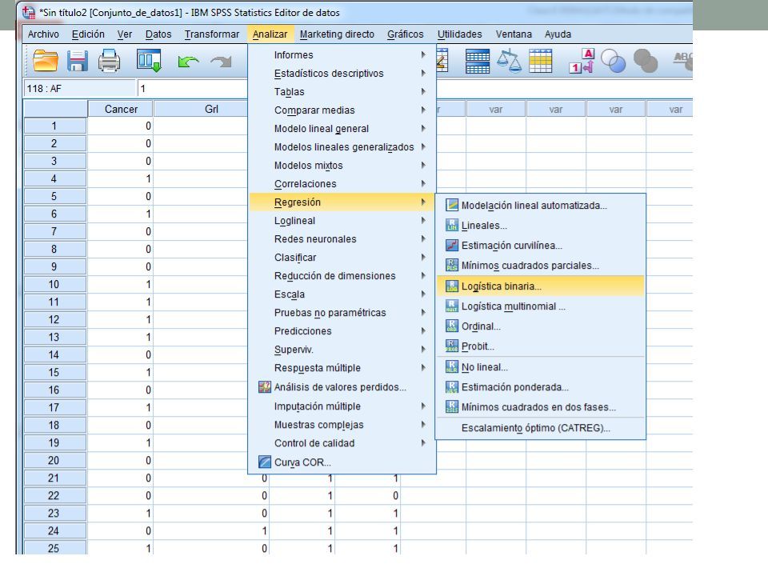Expand Modelos lineales generalizados submenu
This screenshot has height=576, width=768.
click(x=342, y=147)
